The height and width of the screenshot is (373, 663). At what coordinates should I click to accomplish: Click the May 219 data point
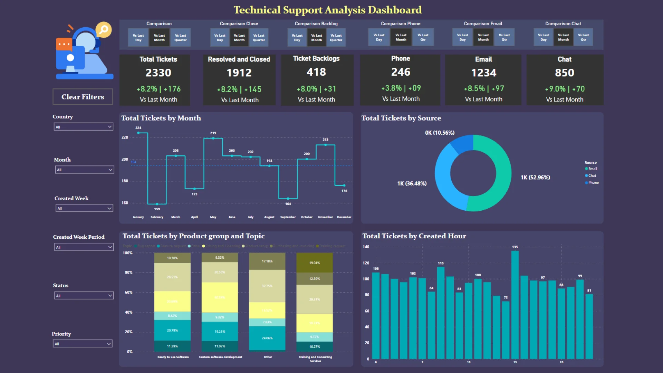pyautogui.click(x=213, y=138)
